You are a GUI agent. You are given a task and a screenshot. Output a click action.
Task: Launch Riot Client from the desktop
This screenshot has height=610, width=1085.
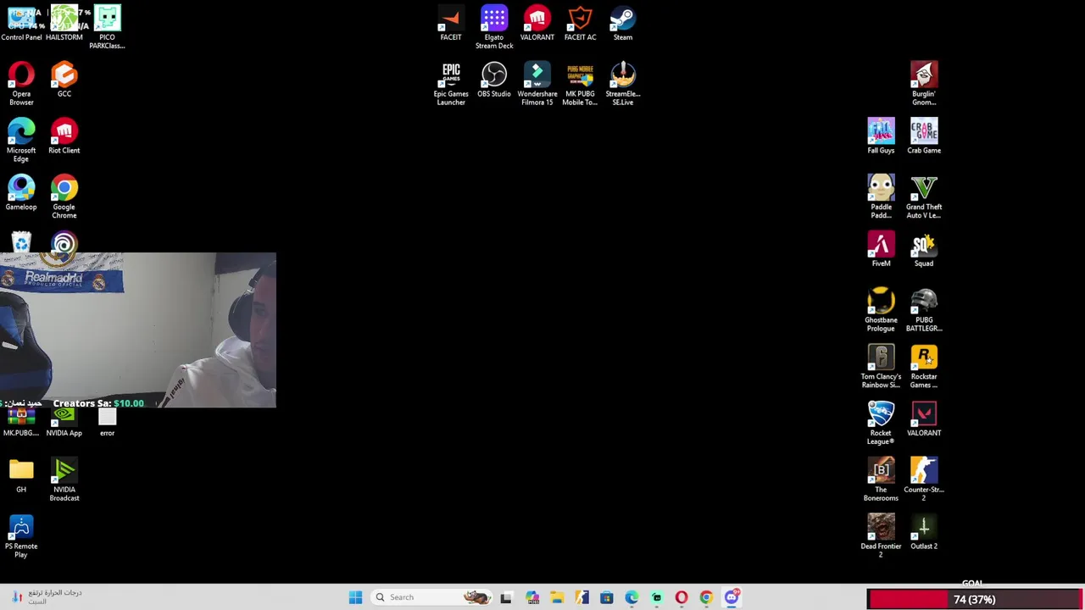pos(64,137)
